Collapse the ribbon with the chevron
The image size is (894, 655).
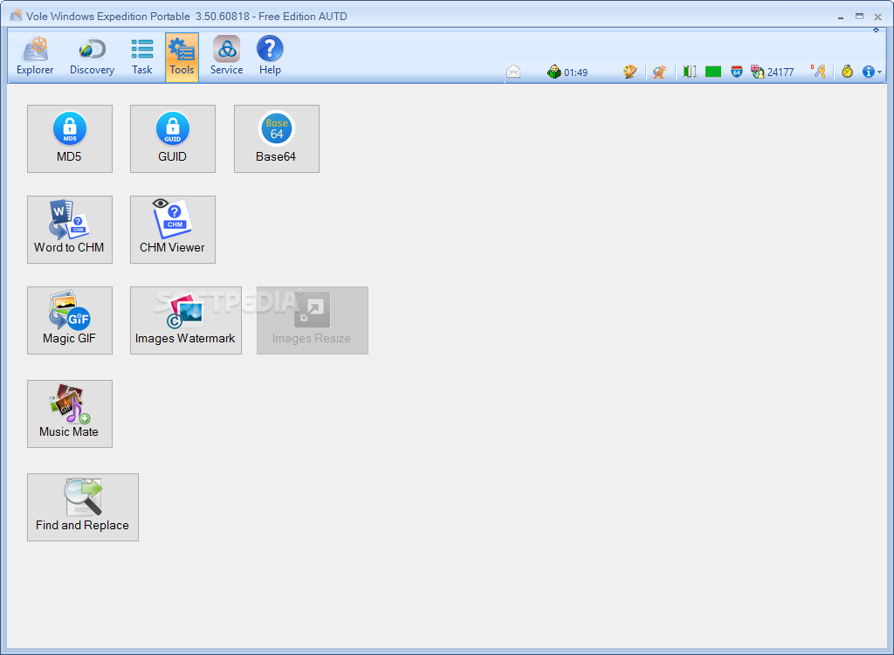coord(876,31)
